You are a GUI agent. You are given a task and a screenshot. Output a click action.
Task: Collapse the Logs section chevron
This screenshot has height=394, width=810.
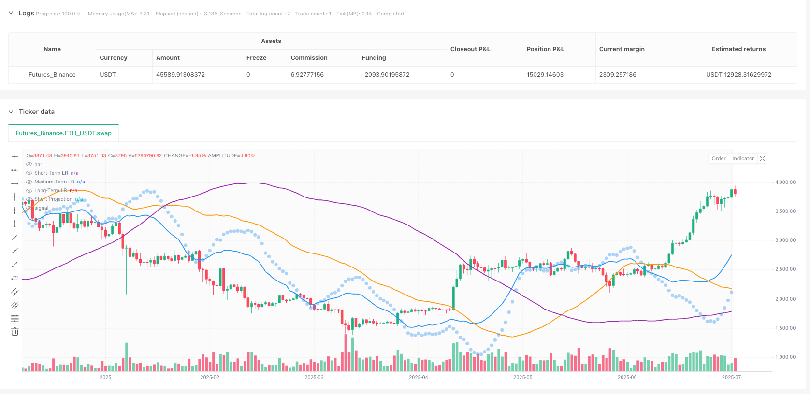[11, 13]
